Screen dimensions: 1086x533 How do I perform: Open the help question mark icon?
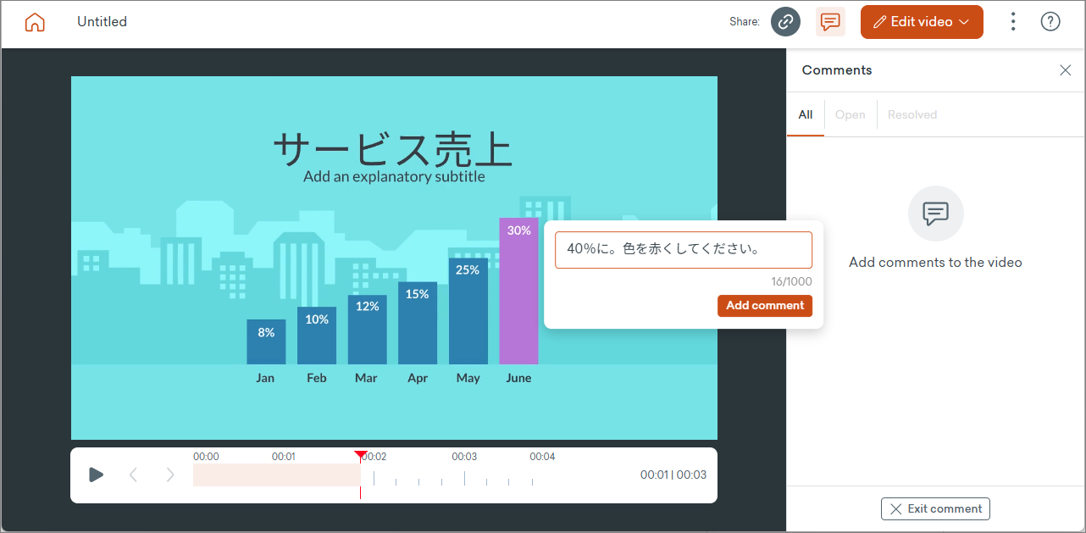coord(1050,22)
